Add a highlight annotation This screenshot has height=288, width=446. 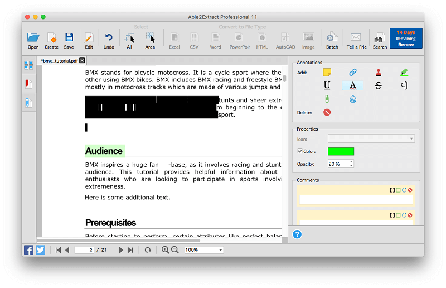404,73
